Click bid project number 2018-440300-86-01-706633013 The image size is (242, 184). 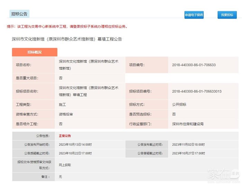(196, 91)
